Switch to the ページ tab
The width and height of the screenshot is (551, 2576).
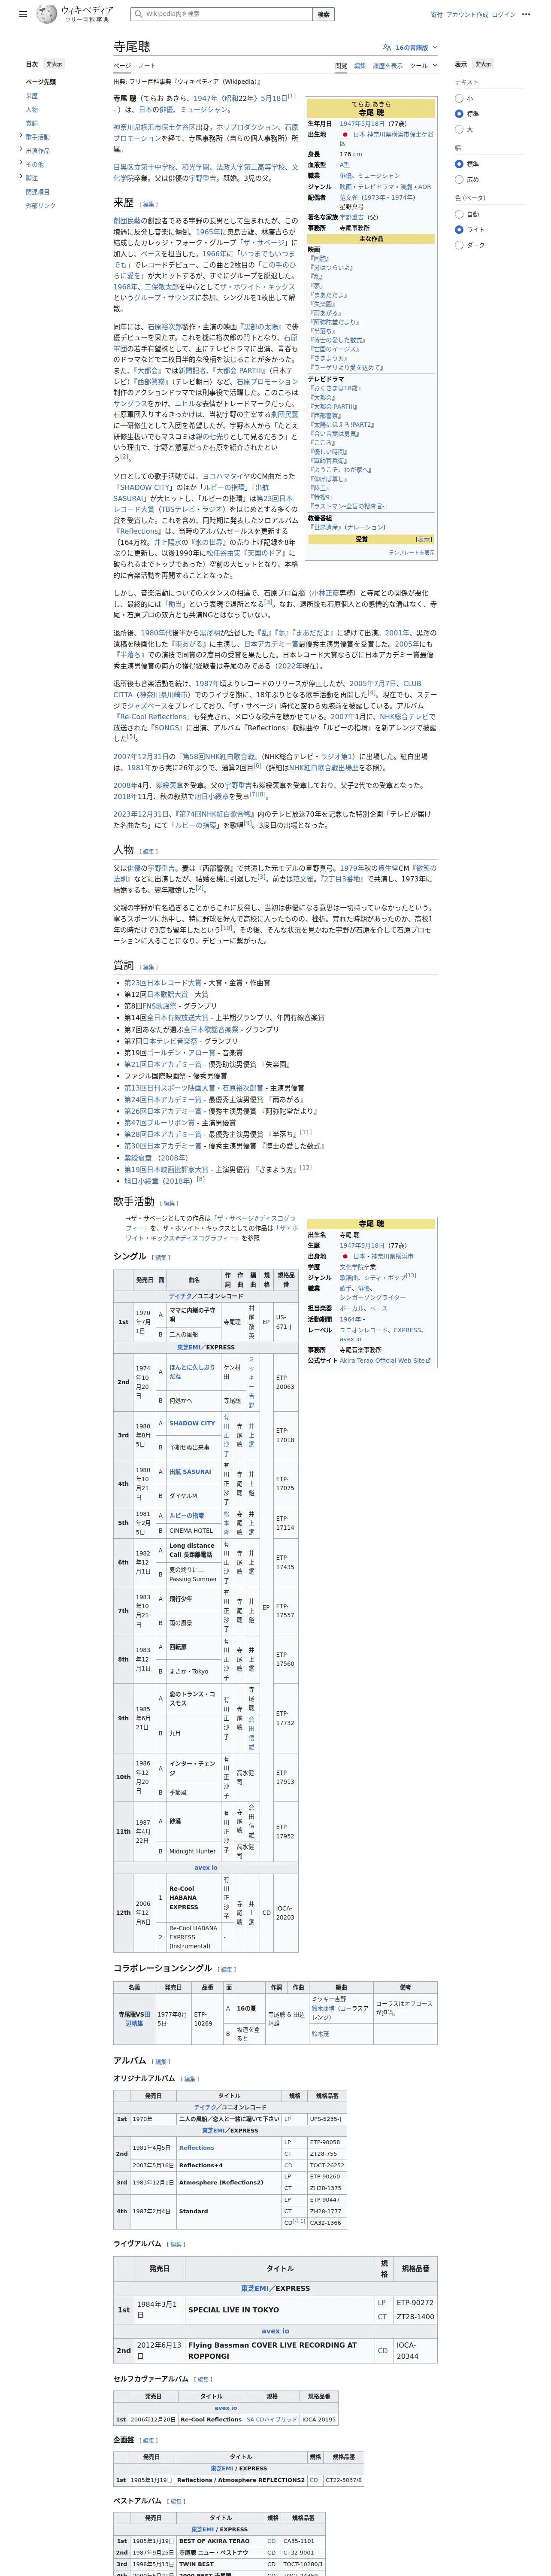122,66
